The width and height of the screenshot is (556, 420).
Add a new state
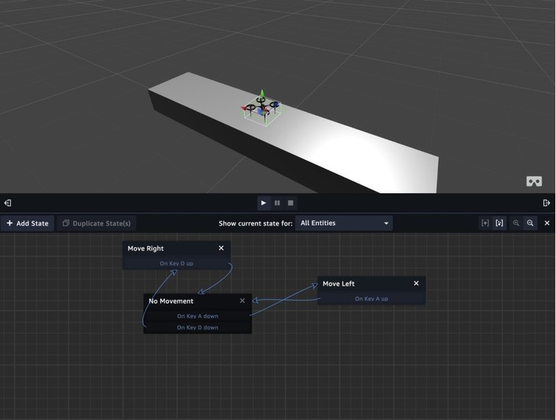point(27,223)
